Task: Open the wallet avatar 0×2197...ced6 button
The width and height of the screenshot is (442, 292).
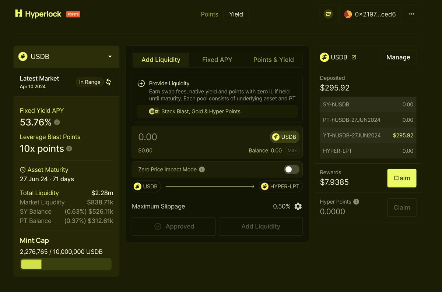Action: tap(370, 14)
